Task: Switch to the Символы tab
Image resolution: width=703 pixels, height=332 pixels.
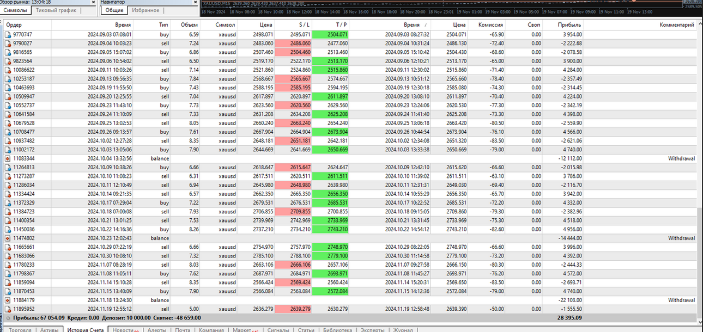Action: pyautogui.click(x=16, y=10)
